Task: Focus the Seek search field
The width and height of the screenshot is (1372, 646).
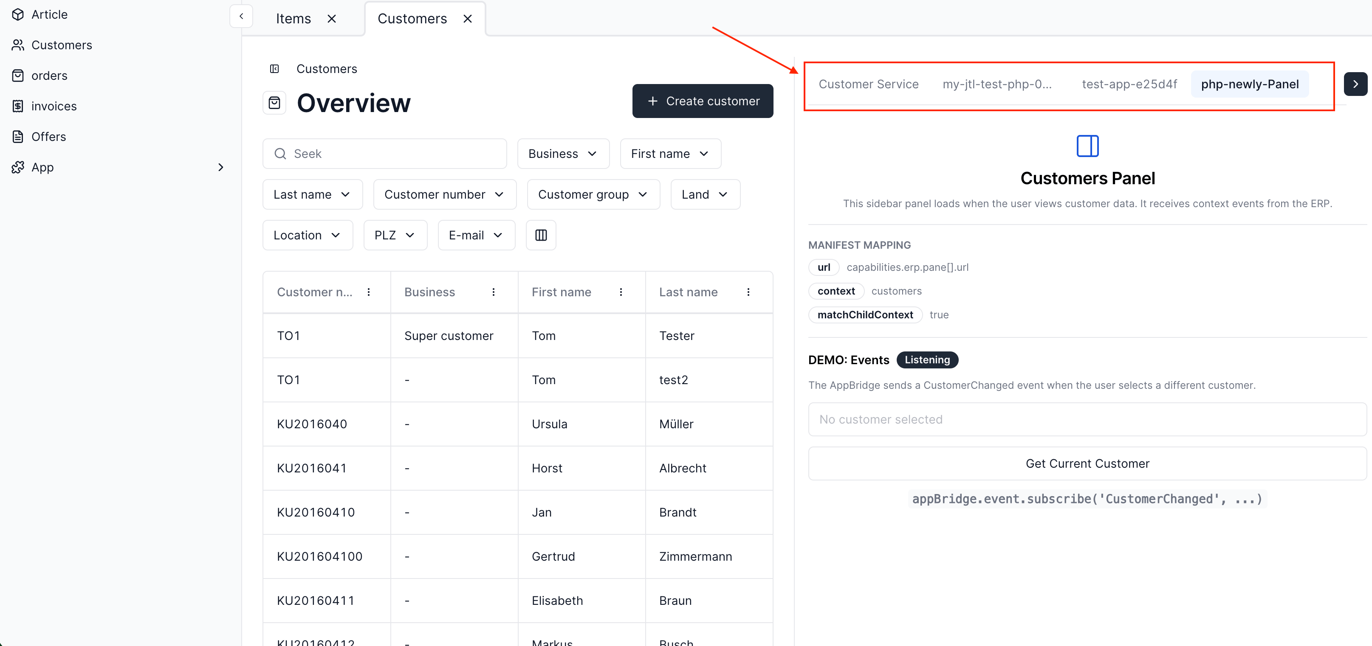Action: tap(384, 154)
